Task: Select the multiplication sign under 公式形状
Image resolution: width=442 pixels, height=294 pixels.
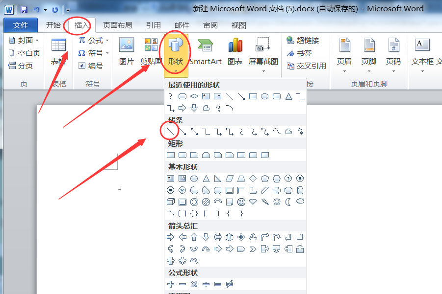Action: (x=194, y=284)
